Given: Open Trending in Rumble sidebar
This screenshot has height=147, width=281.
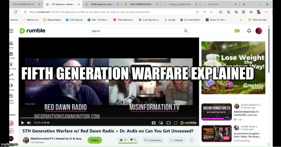Looking at the screenshot, I should click(11, 77).
